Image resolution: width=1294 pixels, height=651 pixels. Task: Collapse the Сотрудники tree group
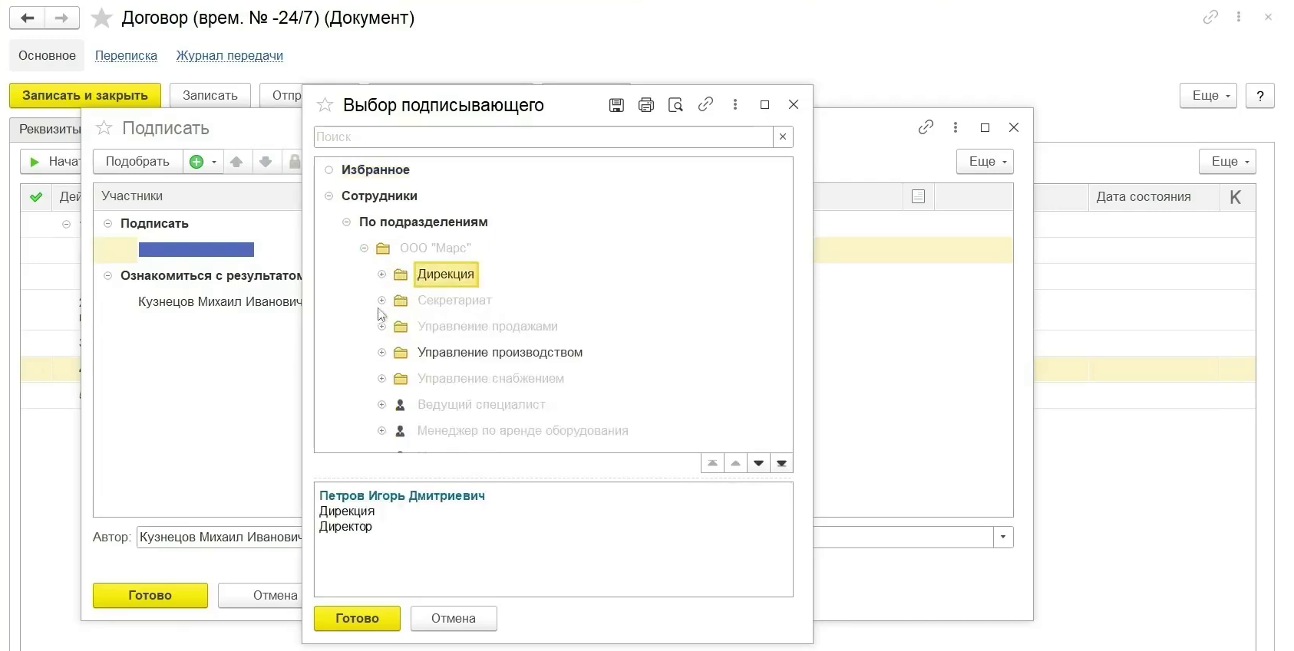(x=328, y=196)
